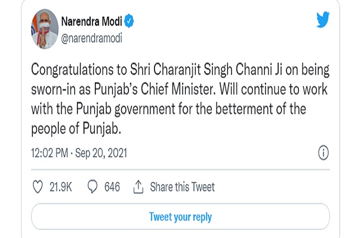Click the 21.9K likes count
Screen dimensions: 358x238
[61, 187]
